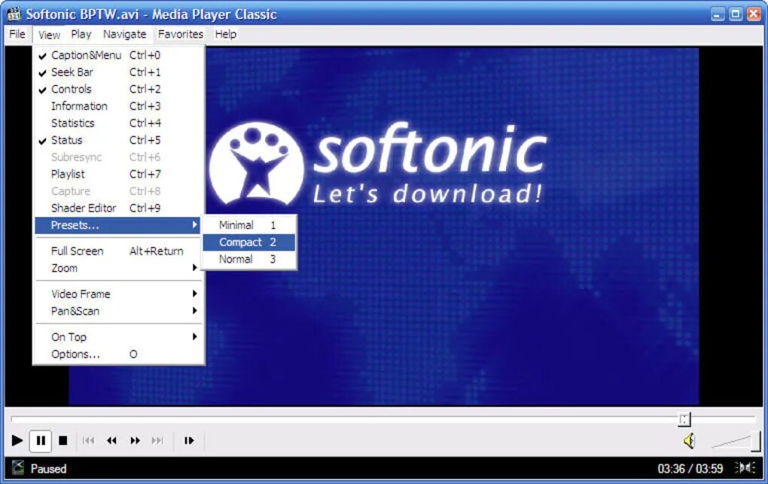Viewport: 768px width, 484px height.
Task: Minimize the Media Player Classic window
Action: (x=718, y=14)
